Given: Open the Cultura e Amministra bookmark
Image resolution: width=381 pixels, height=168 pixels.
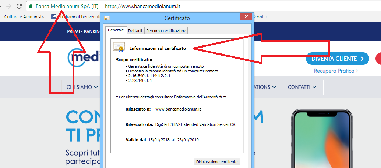Looking at the screenshot, I should [x=25, y=17].
